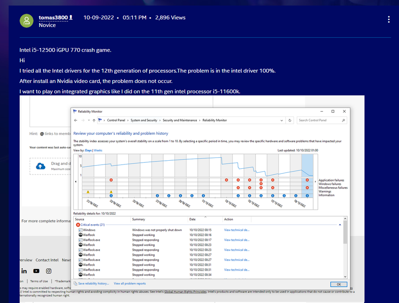
Task: Open the Contact Intel footer link
Action: (47, 260)
